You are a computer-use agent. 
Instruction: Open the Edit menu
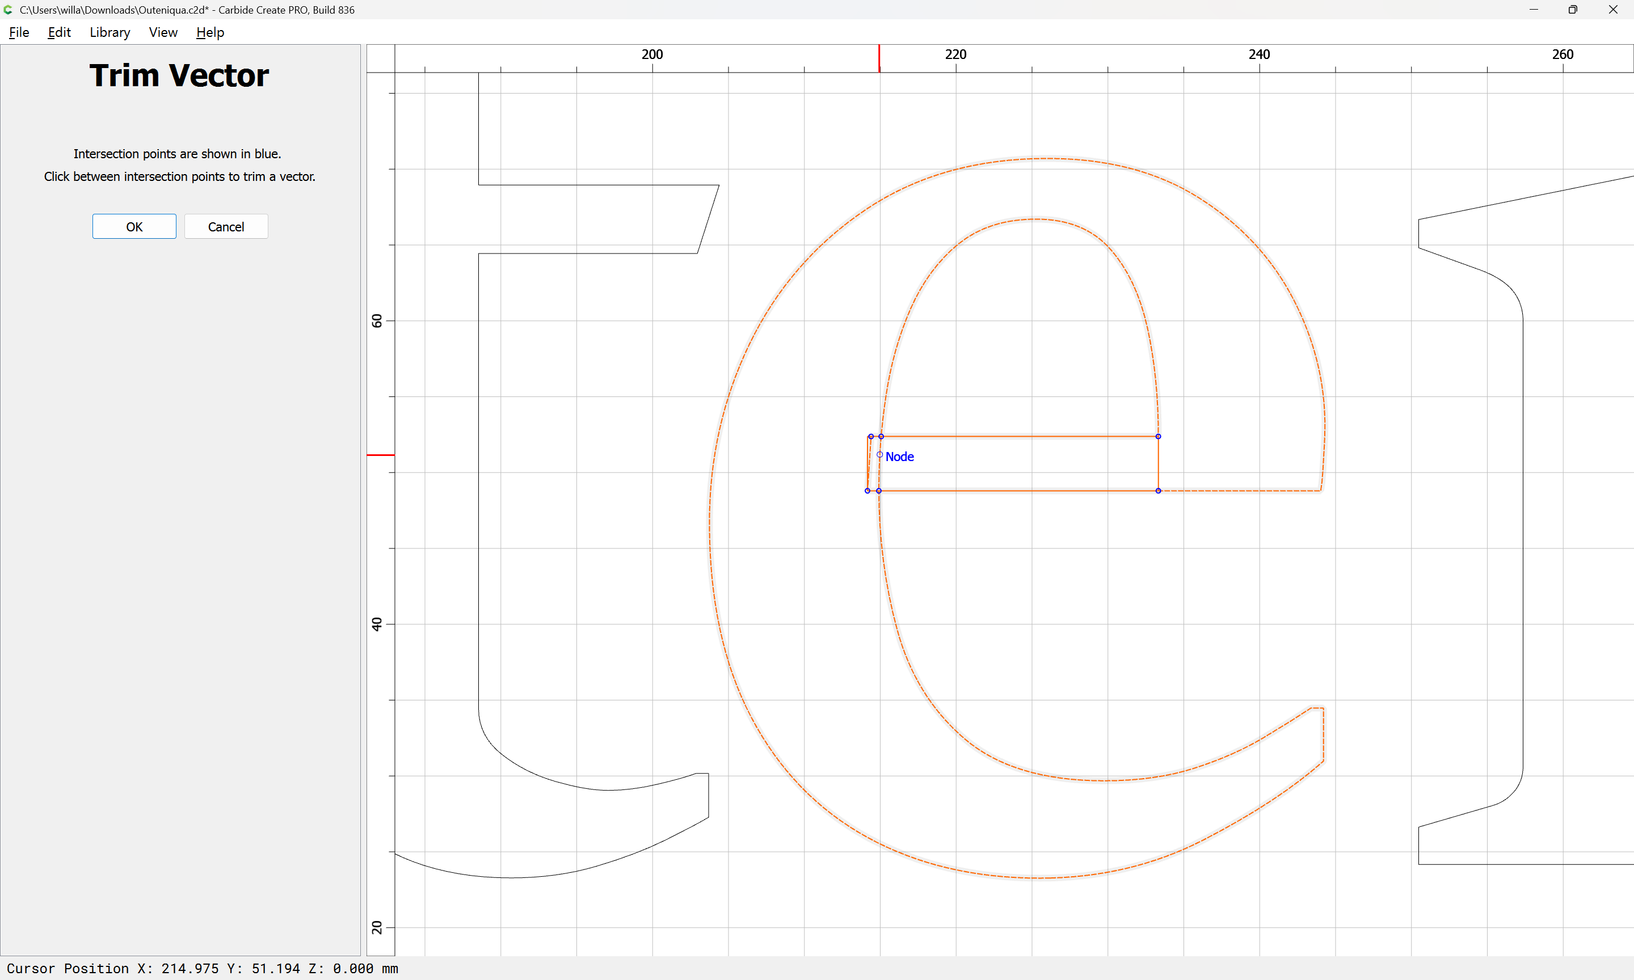click(x=59, y=32)
